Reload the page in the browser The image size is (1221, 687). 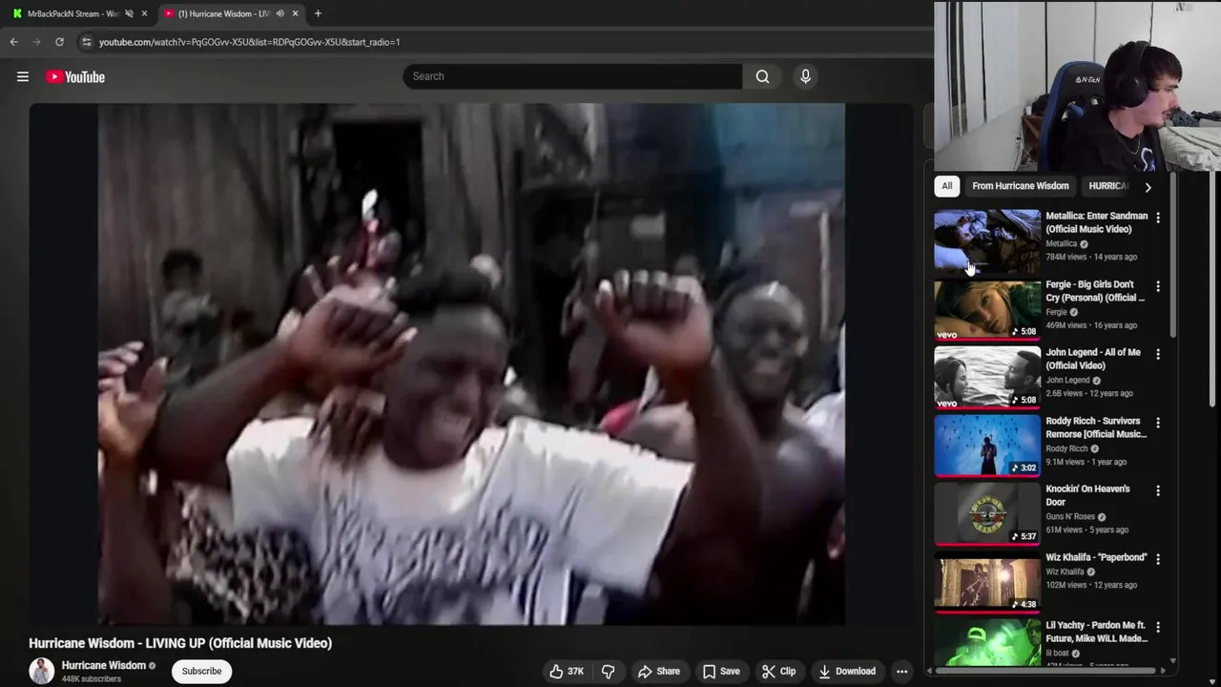pyautogui.click(x=59, y=42)
